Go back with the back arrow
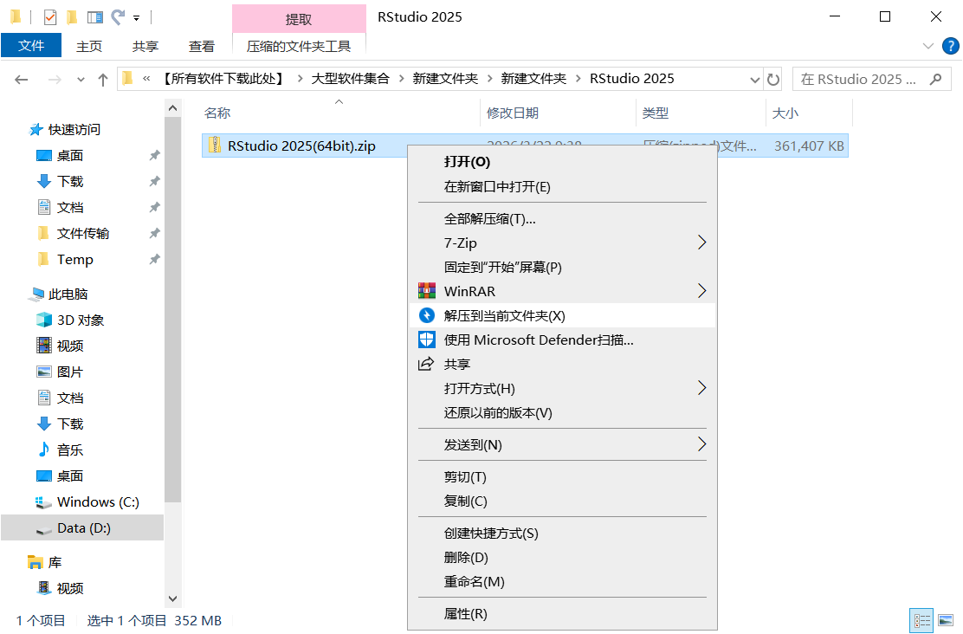This screenshot has height=634, width=963. pyautogui.click(x=22, y=80)
